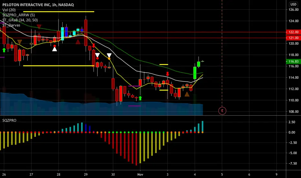Click the white up triangle near date 28
This screenshot has height=178, width=301.
pyautogui.click(x=55, y=49)
